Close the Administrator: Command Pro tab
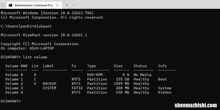Screen dimensions: 220x110 tap(57, 5)
